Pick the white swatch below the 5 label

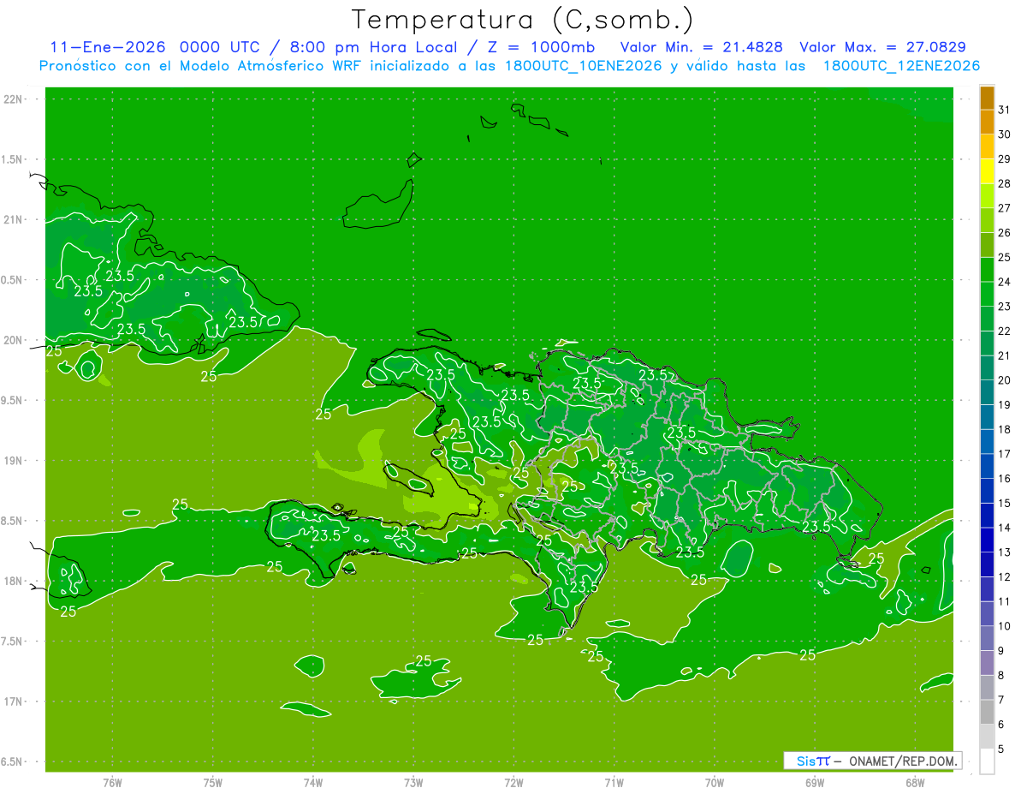(x=987, y=761)
